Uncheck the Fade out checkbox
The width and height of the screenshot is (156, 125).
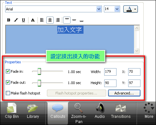8,82
